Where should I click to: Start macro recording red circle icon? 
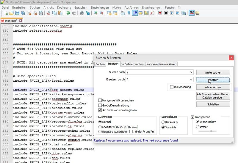160,13
